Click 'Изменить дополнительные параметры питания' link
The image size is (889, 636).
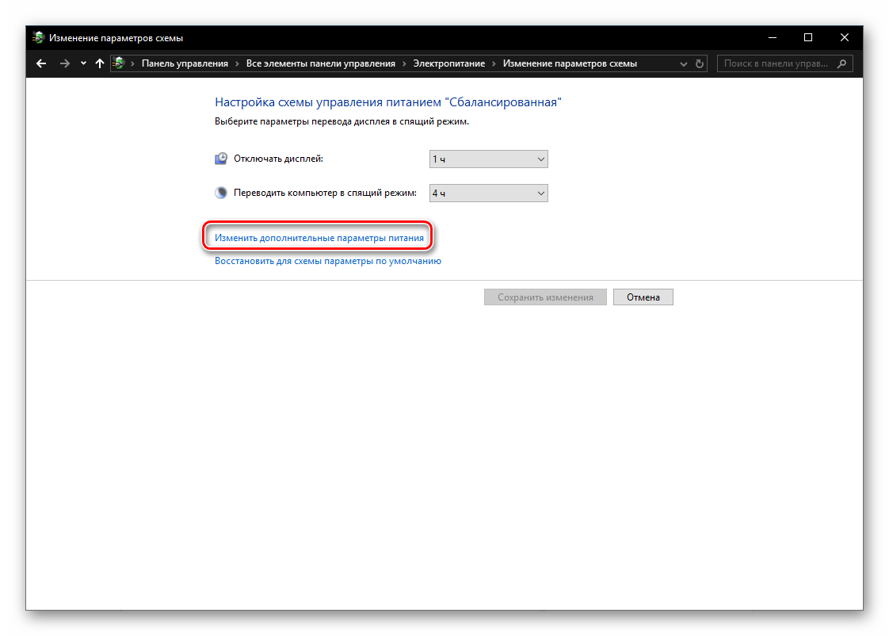319,238
